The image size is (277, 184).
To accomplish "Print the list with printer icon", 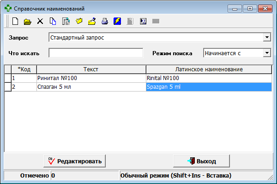I will 105,21.
